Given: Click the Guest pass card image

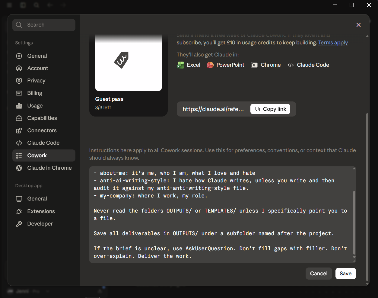Looking at the screenshot, I should (x=129, y=63).
